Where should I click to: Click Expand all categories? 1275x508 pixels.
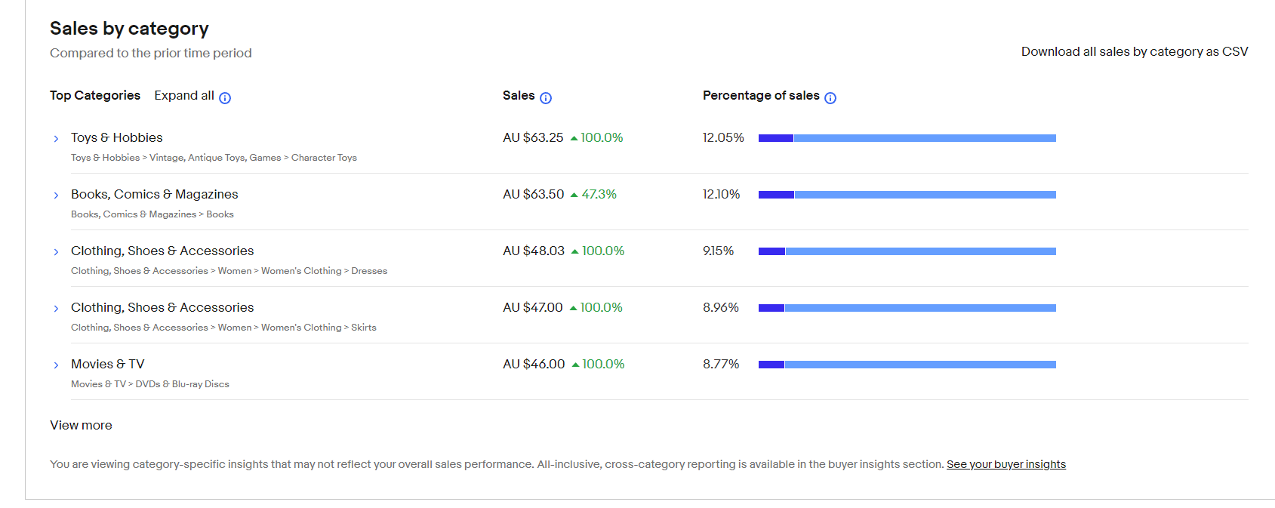pyautogui.click(x=184, y=96)
